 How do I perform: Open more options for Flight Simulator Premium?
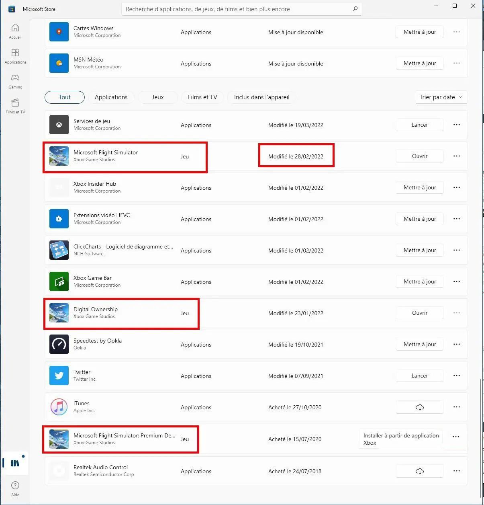(456, 437)
